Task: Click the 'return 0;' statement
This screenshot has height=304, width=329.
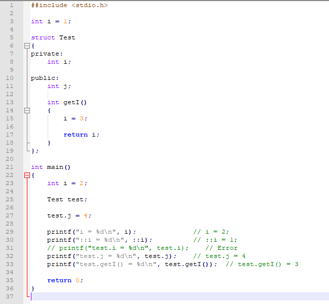Action: 65,280
